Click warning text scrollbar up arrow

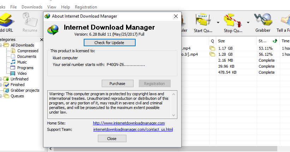click(x=173, y=94)
